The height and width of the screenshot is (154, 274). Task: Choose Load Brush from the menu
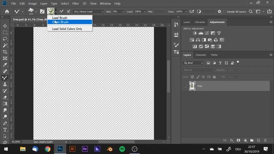tap(70, 18)
